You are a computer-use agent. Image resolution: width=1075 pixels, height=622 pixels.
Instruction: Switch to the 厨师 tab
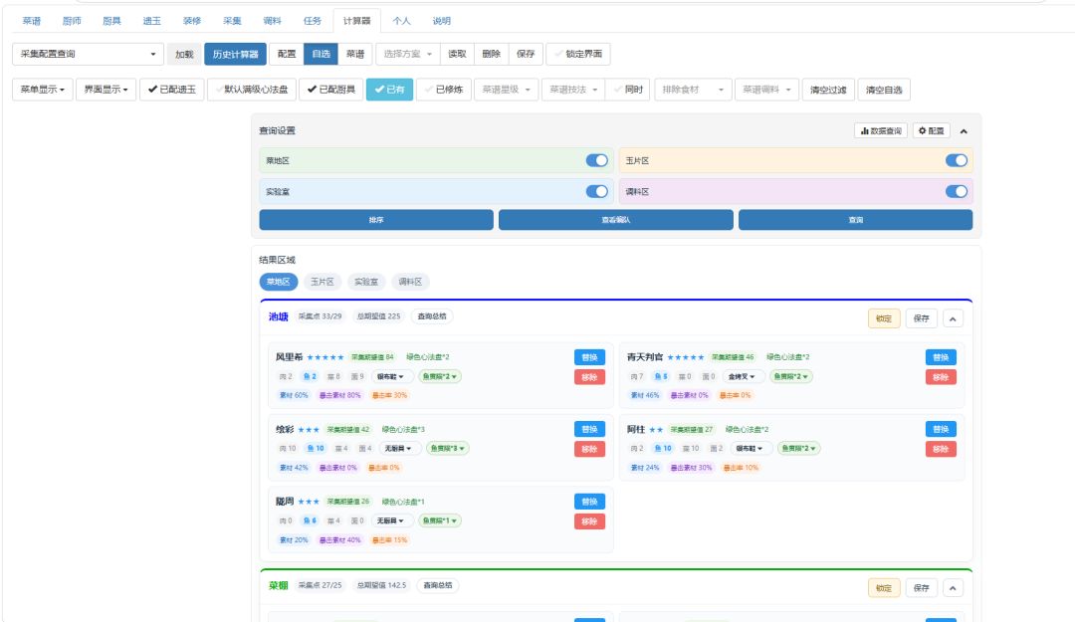(72, 21)
